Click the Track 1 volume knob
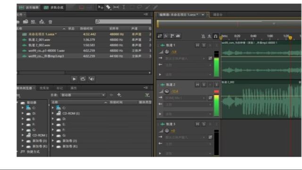This screenshot has width=302, height=170. 167,51
